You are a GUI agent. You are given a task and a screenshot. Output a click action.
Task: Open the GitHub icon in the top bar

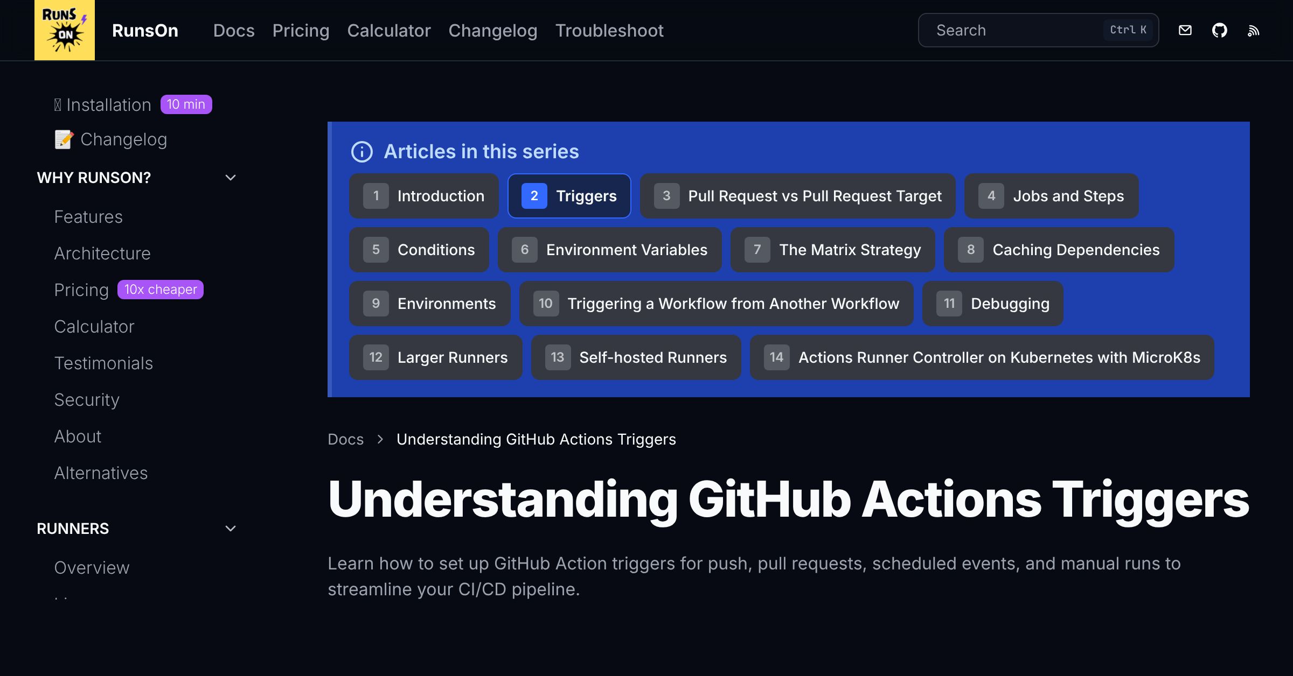pos(1220,30)
